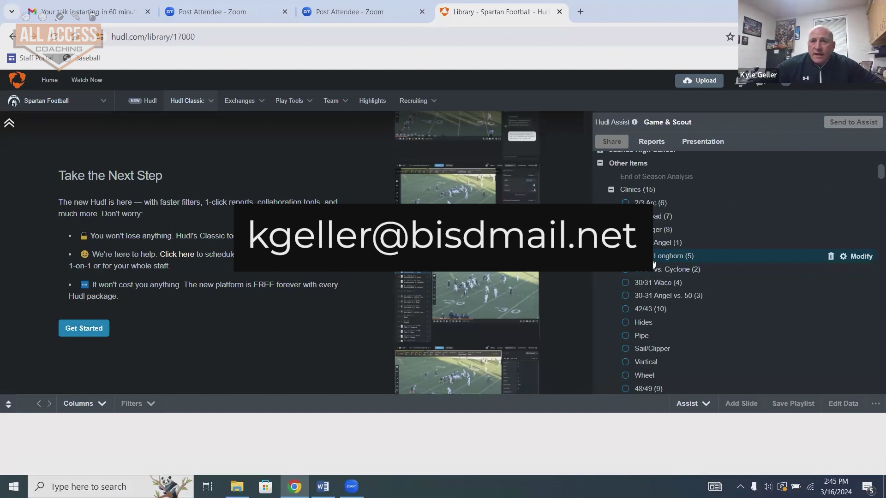
Task: Open Zoom from the taskbar
Action: pos(352,486)
